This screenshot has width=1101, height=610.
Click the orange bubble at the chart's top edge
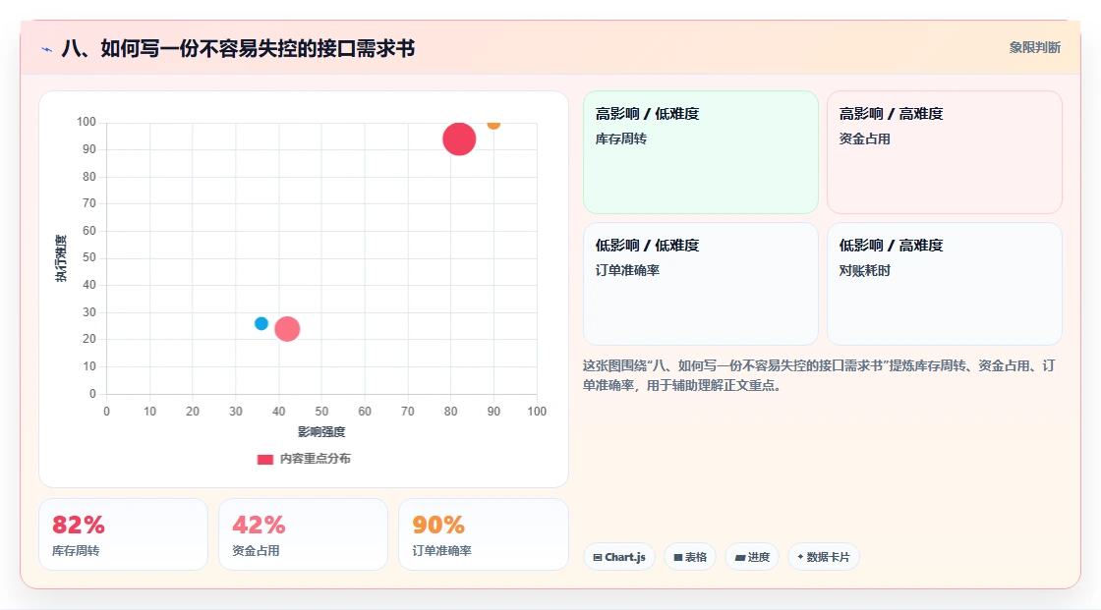click(x=493, y=125)
